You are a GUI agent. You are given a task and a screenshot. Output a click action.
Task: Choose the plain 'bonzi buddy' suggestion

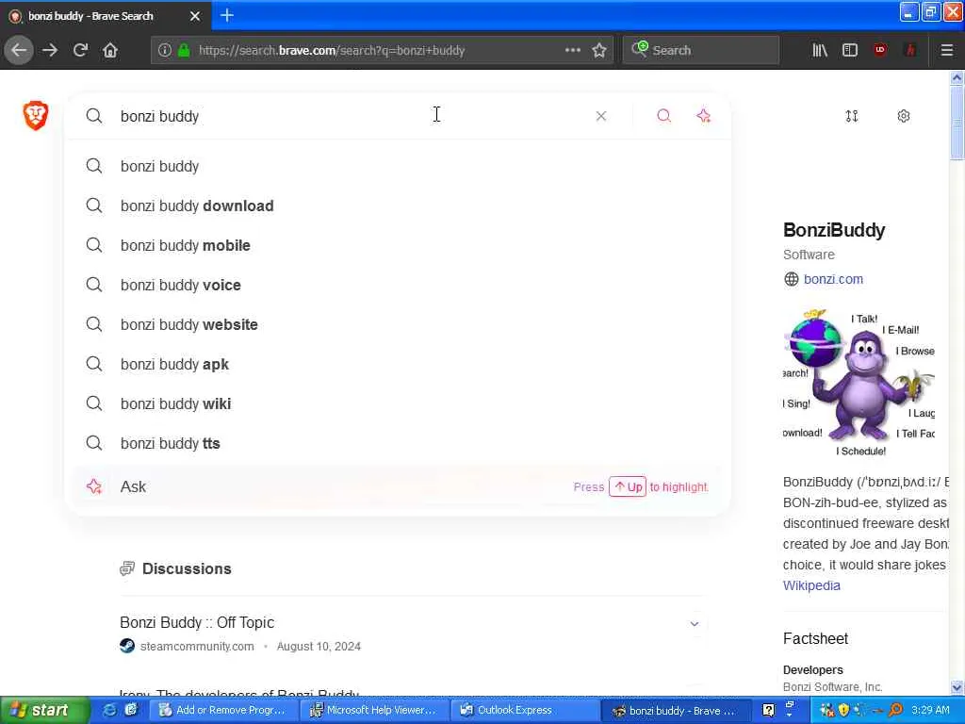pyautogui.click(x=398, y=166)
